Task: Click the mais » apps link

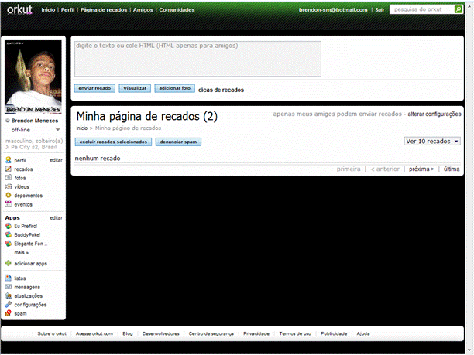Action: [x=21, y=252]
